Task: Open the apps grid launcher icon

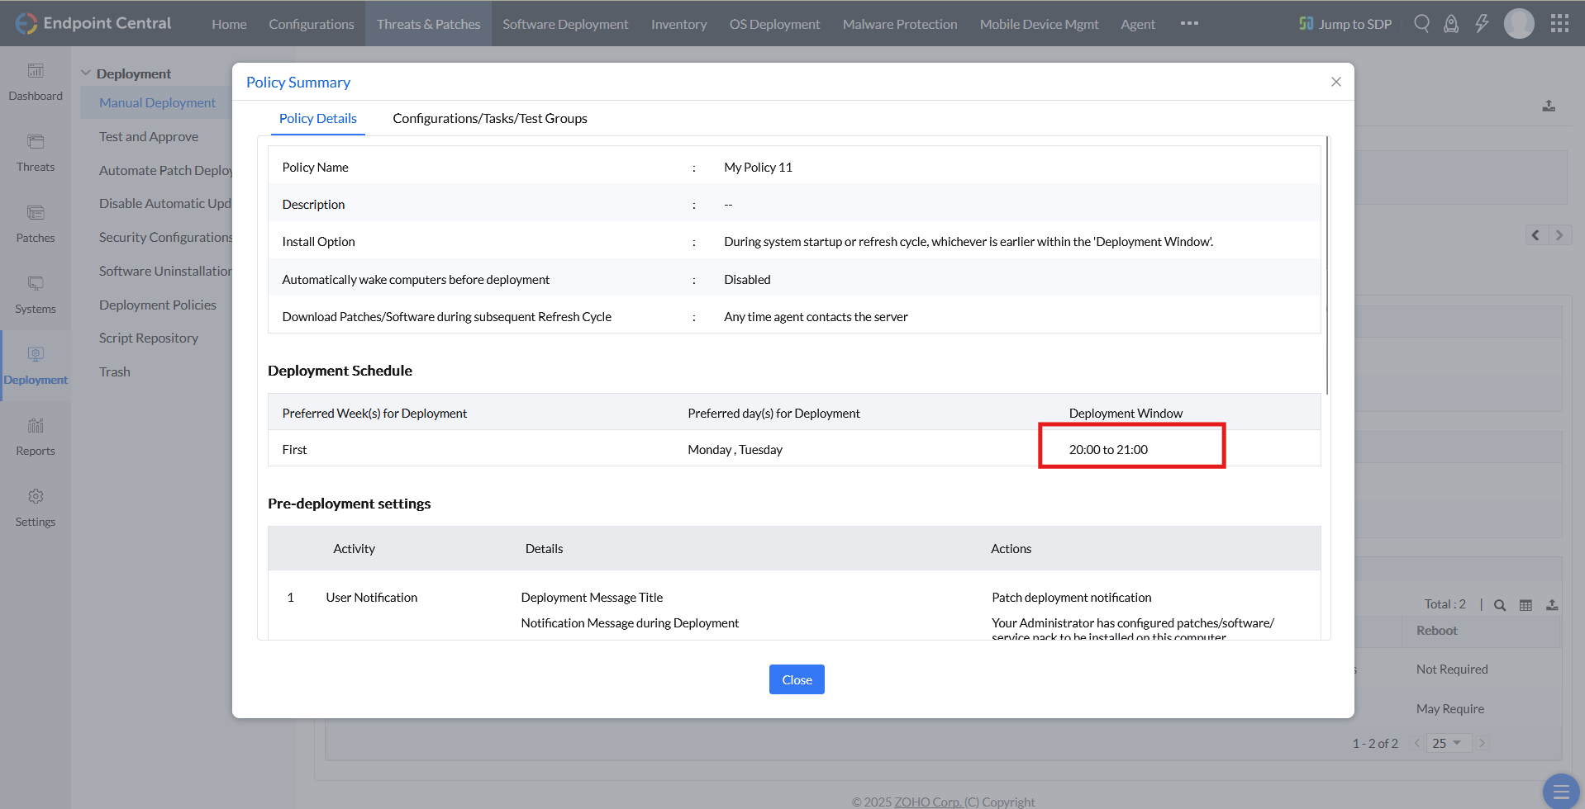Action: [1559, 23]
